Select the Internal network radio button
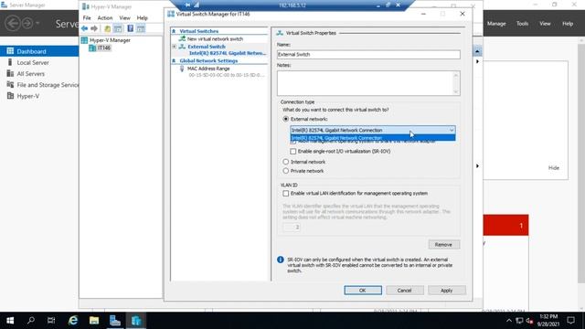Screen dimensions: 585x329 pos(286,162)
